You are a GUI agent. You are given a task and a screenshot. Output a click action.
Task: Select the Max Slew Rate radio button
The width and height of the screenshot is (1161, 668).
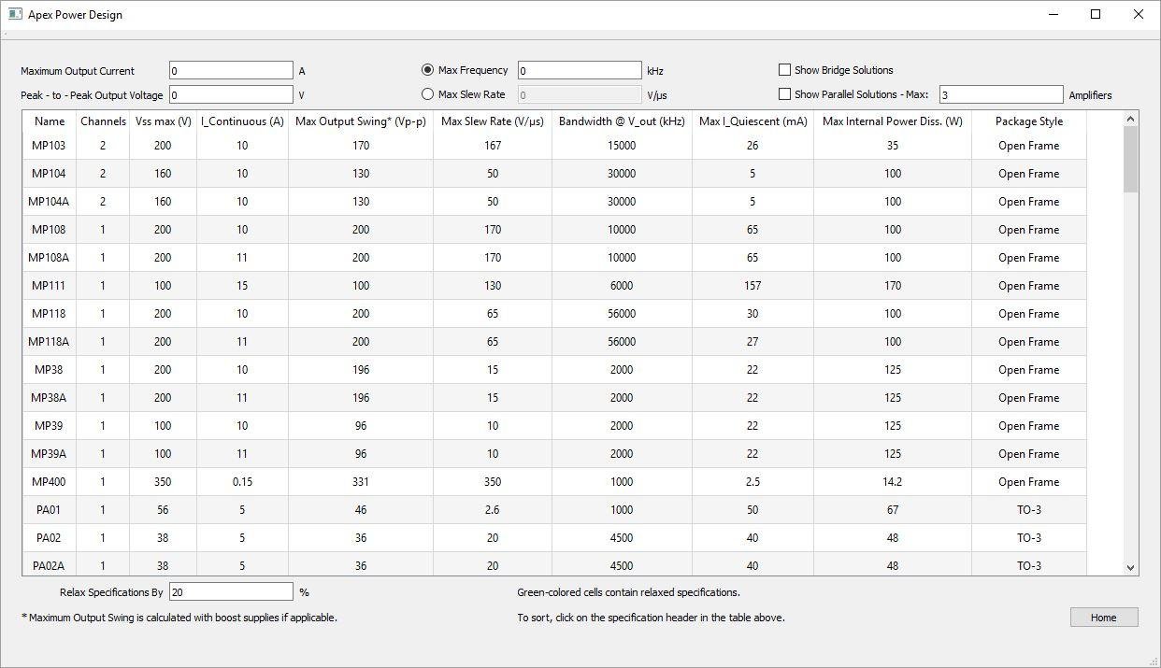click(x=428, y=93)
